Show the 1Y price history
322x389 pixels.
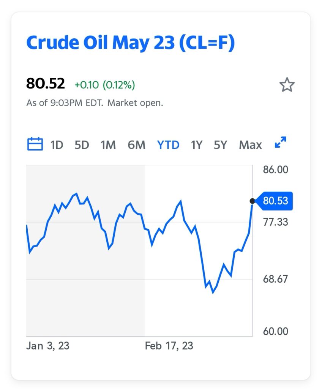(x=197, y=145)
